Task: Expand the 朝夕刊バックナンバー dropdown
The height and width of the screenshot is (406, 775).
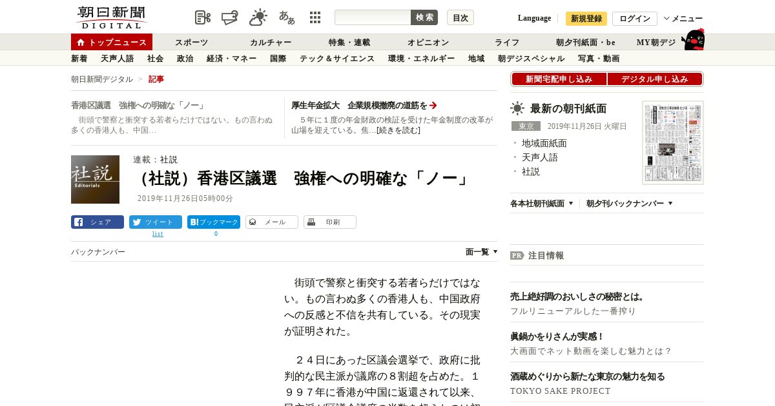Action: coord(630,204)
